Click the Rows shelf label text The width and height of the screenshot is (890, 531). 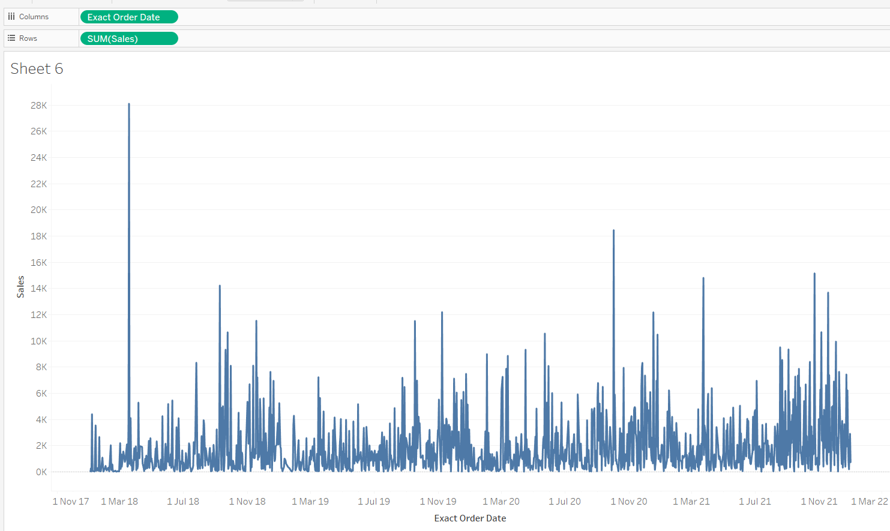click(x=28, y=38)
